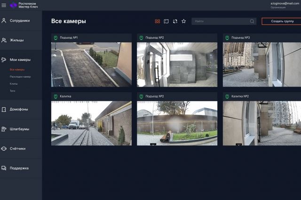Switch to grid view icon
This screenshot has width=301, height=200.
(158, 21)
